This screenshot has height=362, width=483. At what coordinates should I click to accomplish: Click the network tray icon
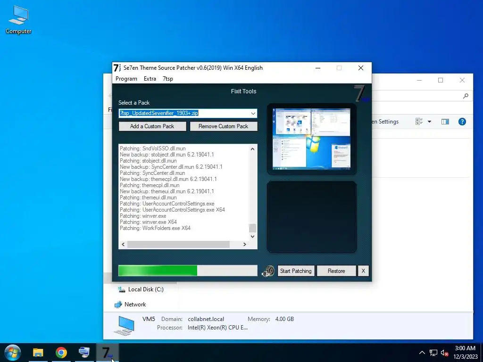click(x=433, y=353)
